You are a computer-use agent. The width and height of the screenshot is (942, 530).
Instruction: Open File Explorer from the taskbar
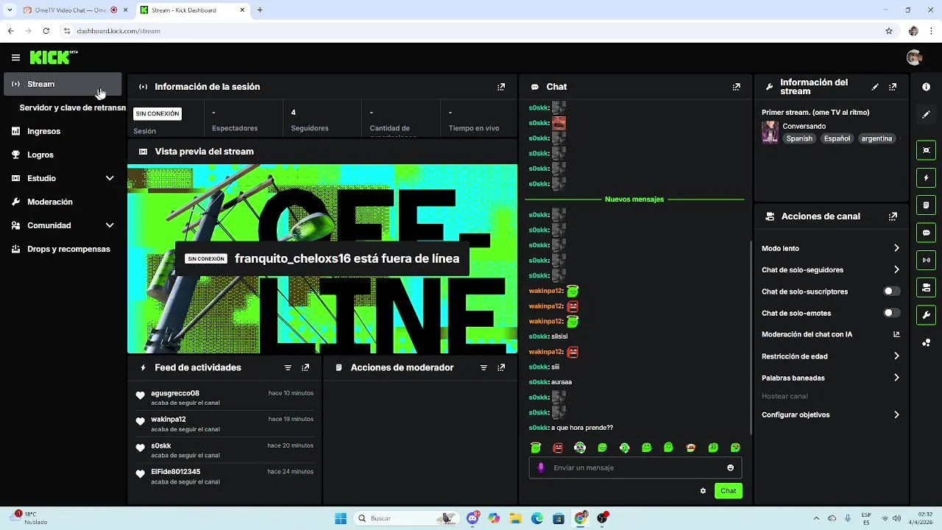click(x=515, y=518)
